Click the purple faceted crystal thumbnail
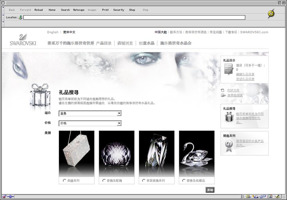The image size is (287, 200). tap(117, 154)
